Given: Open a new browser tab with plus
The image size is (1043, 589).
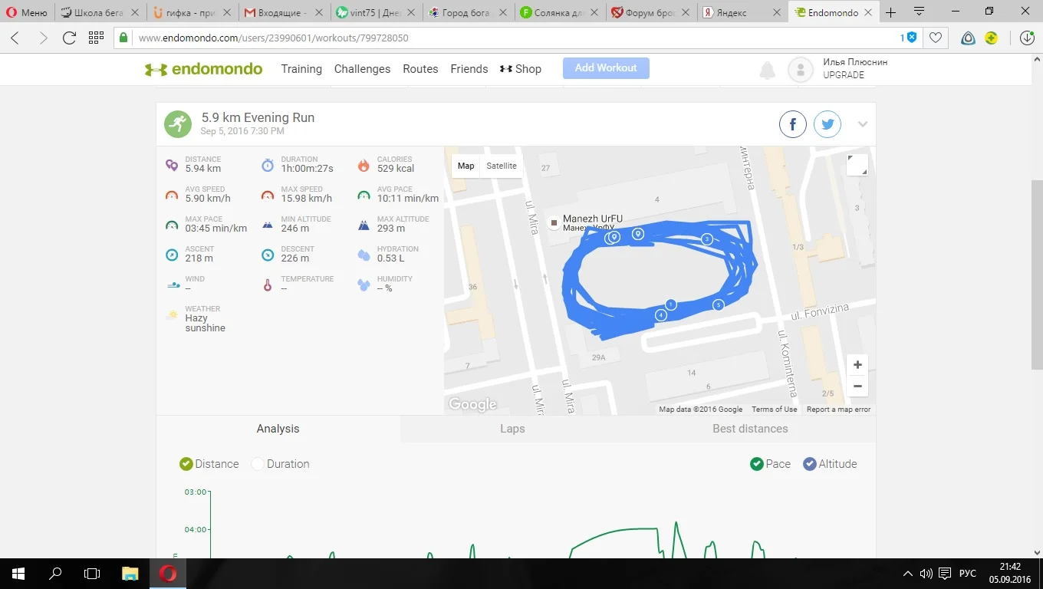Looking at the screenshot, I should (x=890, y=13).
